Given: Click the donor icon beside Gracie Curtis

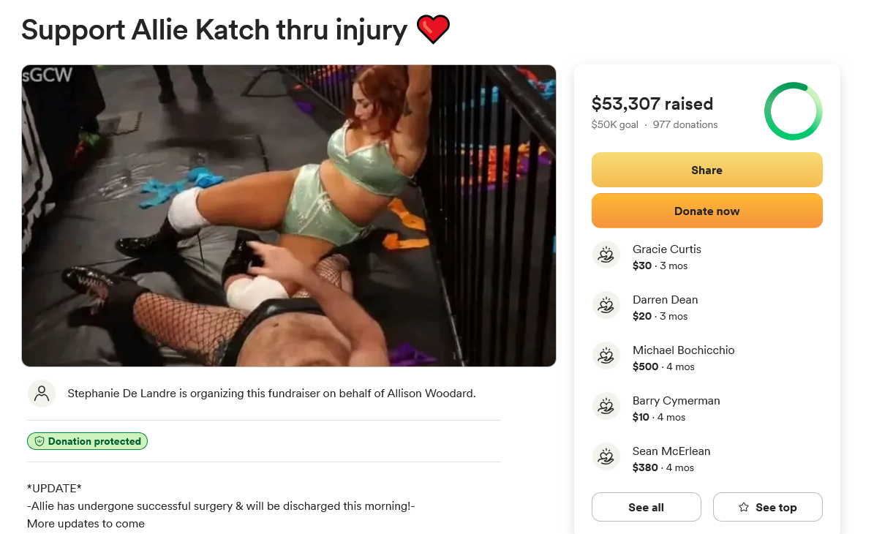Looking at the screenshot, I should pos(606,255).
